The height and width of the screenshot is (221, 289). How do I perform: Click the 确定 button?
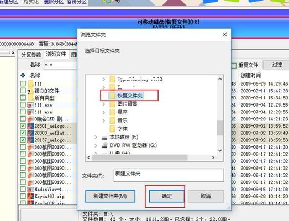(167, 196)
